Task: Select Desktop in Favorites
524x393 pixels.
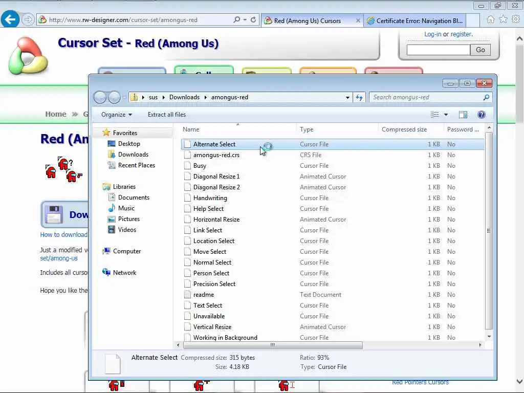Action: coord(128,144)
